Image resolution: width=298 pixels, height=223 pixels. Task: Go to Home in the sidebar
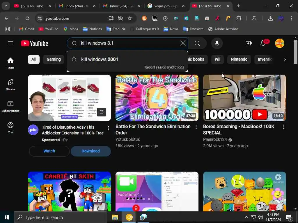point(10,63)
